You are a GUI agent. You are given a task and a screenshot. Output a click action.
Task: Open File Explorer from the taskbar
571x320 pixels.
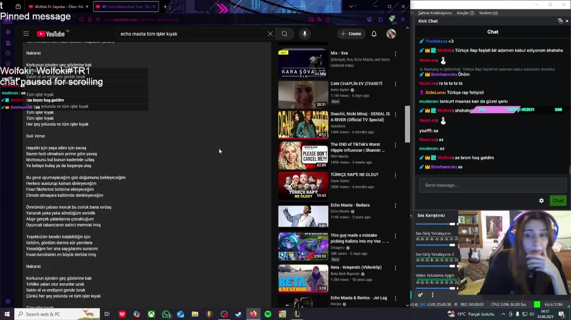(x=195, y=314)
